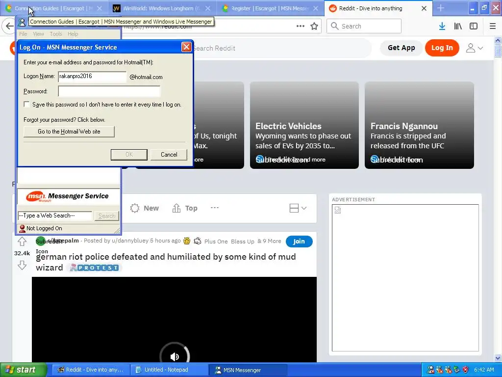Bookmark this page with the star icon
502x377 pixels.
tap(314, 27)
